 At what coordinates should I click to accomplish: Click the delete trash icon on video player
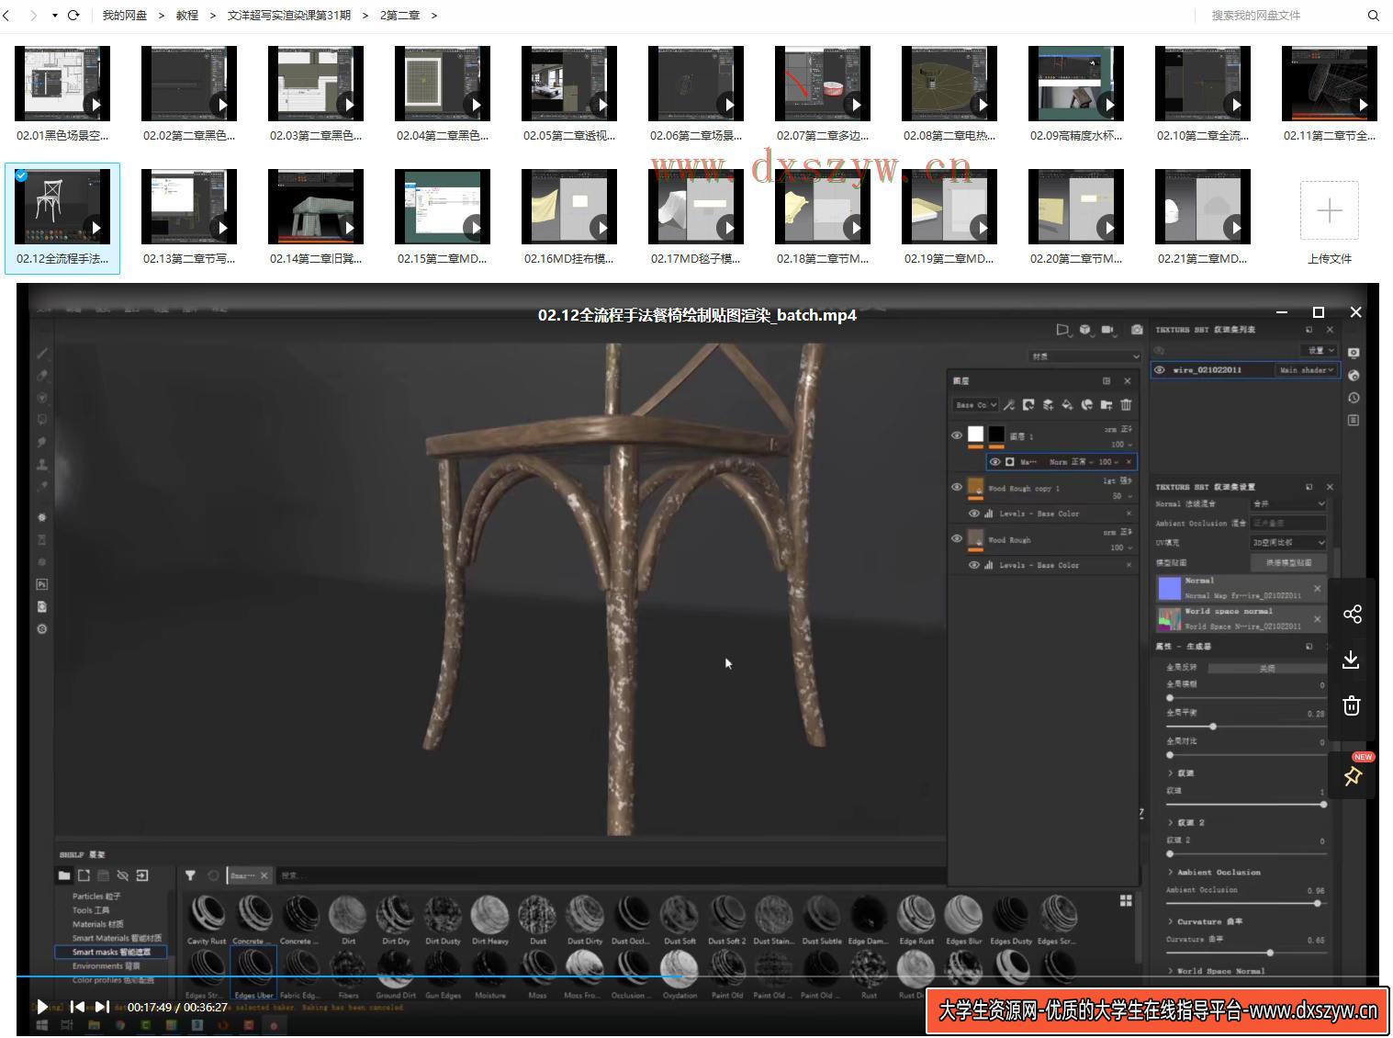pyautogui.click(x=1352, y=705)
